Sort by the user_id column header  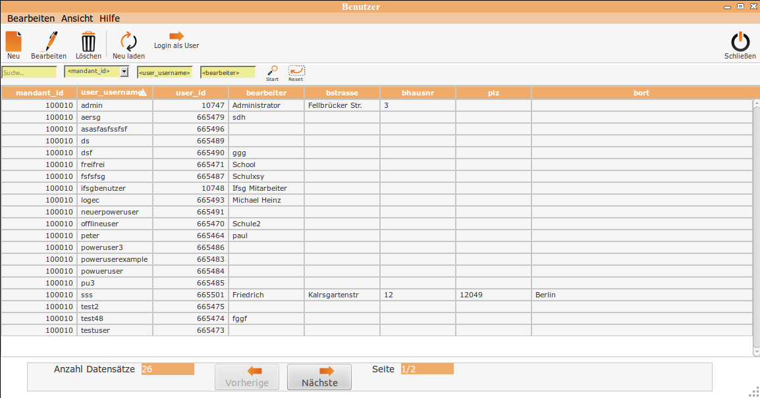190,93
